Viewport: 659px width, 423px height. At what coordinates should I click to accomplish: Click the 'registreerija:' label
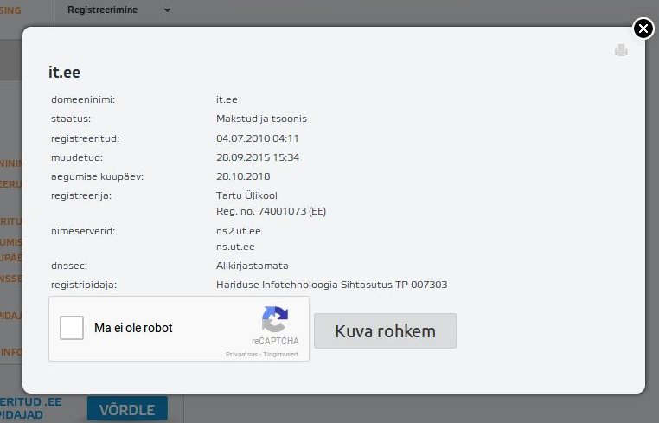click(x=81, y=196)
